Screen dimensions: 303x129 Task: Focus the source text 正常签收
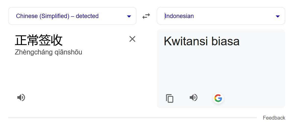click(39, 40)
